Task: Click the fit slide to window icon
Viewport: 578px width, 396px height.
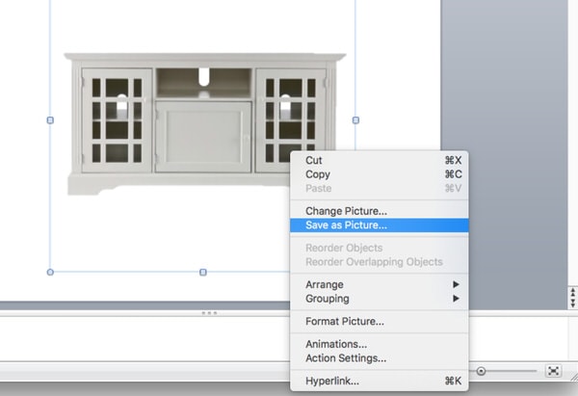Action: coord(554,371)
